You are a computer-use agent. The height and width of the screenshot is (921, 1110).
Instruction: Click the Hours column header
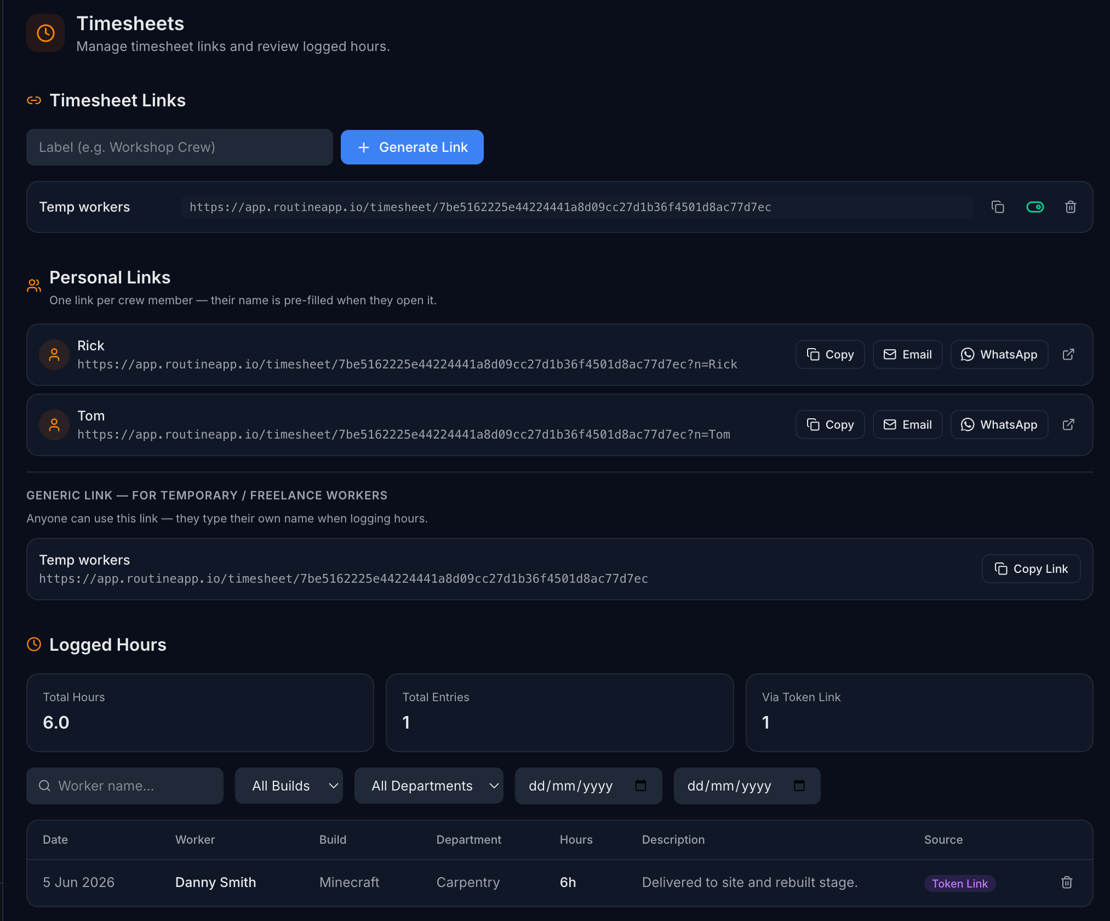pos(576,839)
